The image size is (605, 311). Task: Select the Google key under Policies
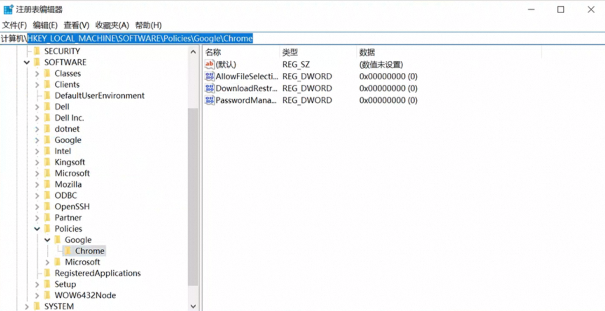(x=78, y=240)
